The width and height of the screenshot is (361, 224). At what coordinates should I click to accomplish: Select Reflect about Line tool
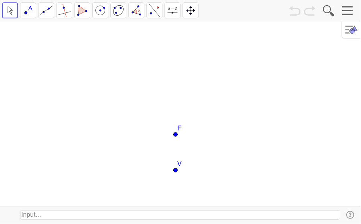tap(154, 10)
